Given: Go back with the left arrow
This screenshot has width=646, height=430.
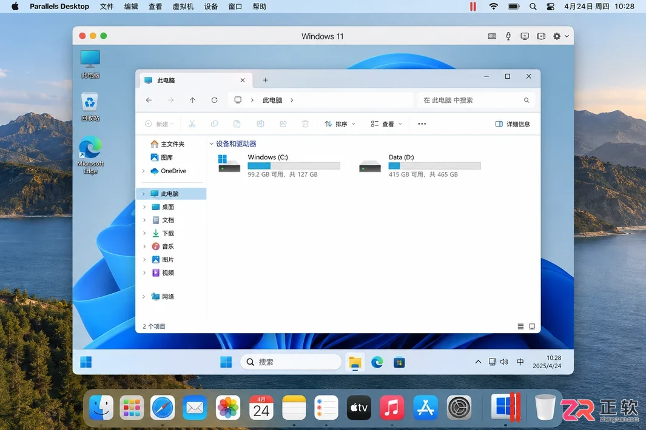Looking at the screenshot, I should (149, 100).
